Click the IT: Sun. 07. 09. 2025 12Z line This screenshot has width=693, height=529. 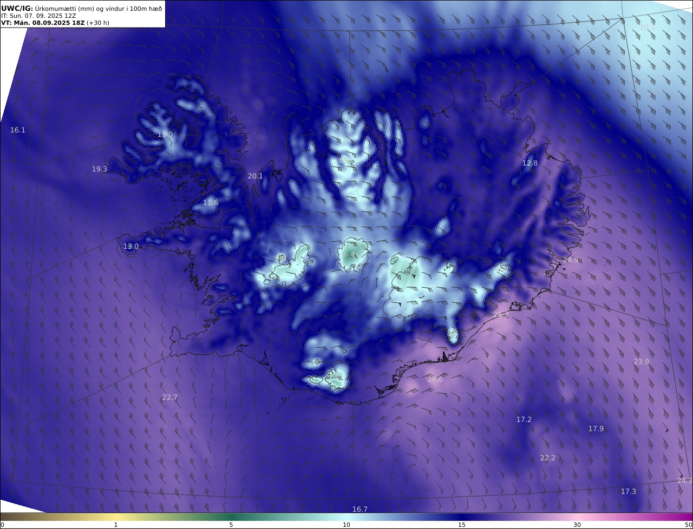[x=40, y=16]
